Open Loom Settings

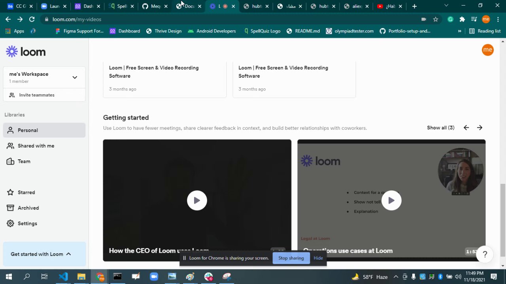44,224
